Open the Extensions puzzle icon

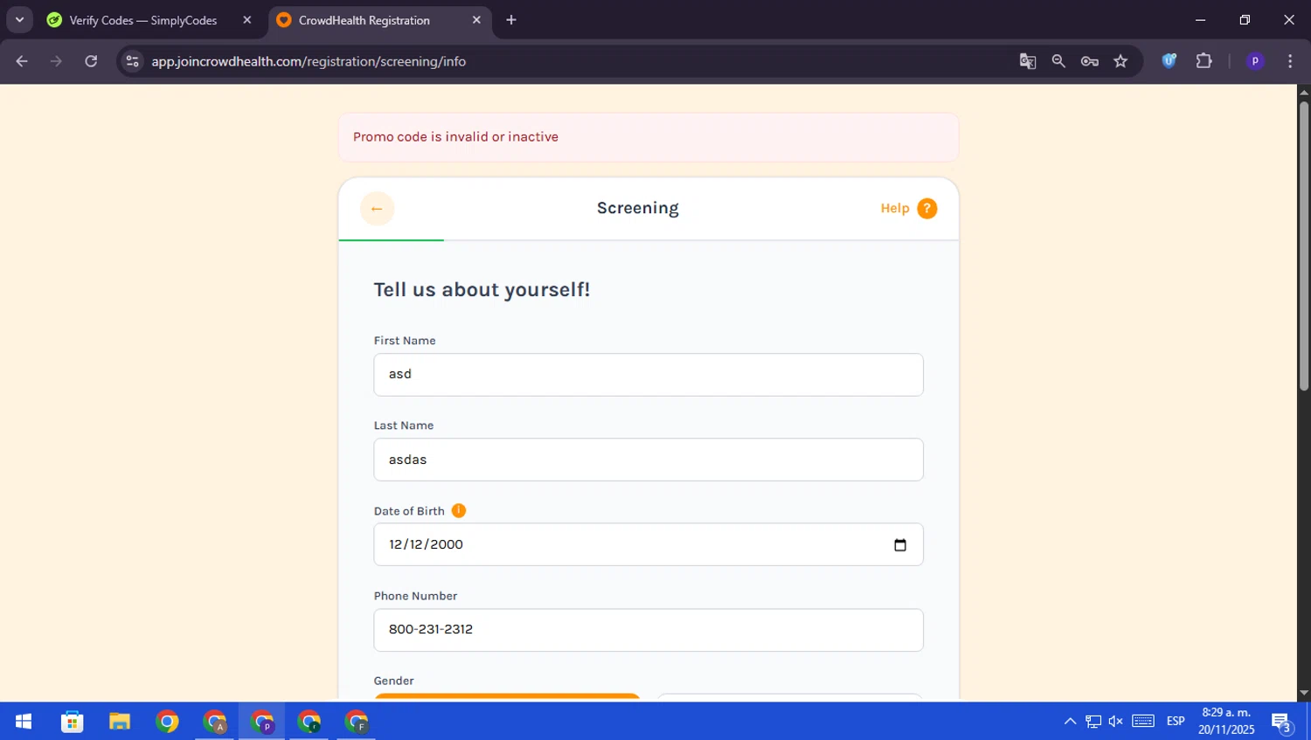[x=1204, y=61]
